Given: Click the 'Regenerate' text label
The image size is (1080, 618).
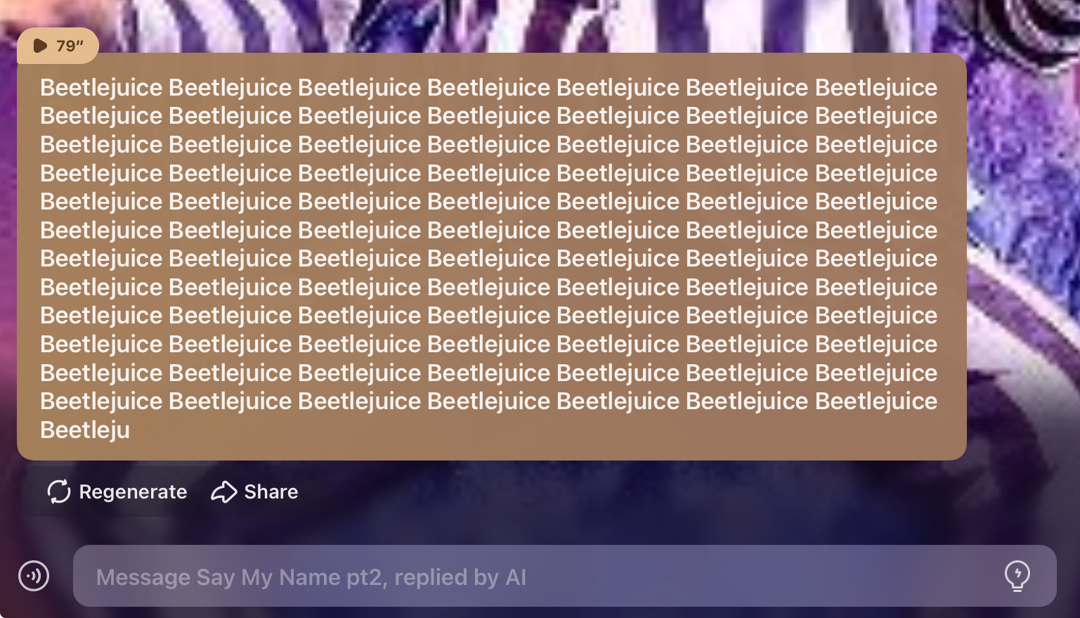Looking at the screenshot, I should point(133,491).
